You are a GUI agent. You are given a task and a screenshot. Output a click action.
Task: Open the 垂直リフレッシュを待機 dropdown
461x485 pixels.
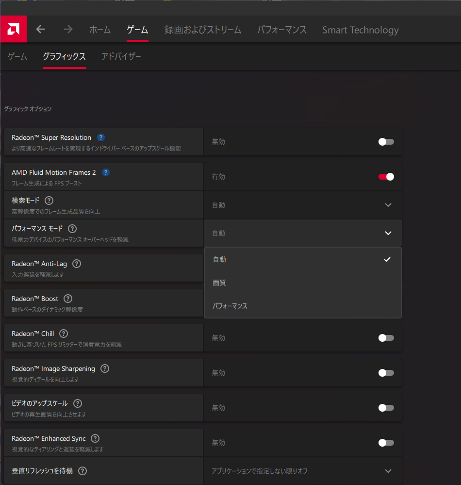pos(302,471)
